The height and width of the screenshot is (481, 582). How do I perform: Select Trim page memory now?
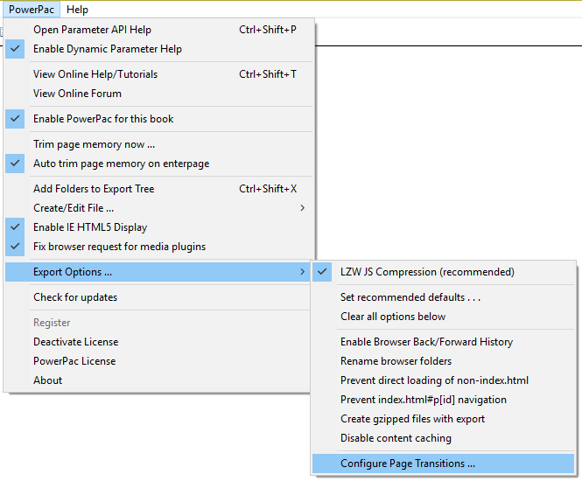(x=158, y=144)
